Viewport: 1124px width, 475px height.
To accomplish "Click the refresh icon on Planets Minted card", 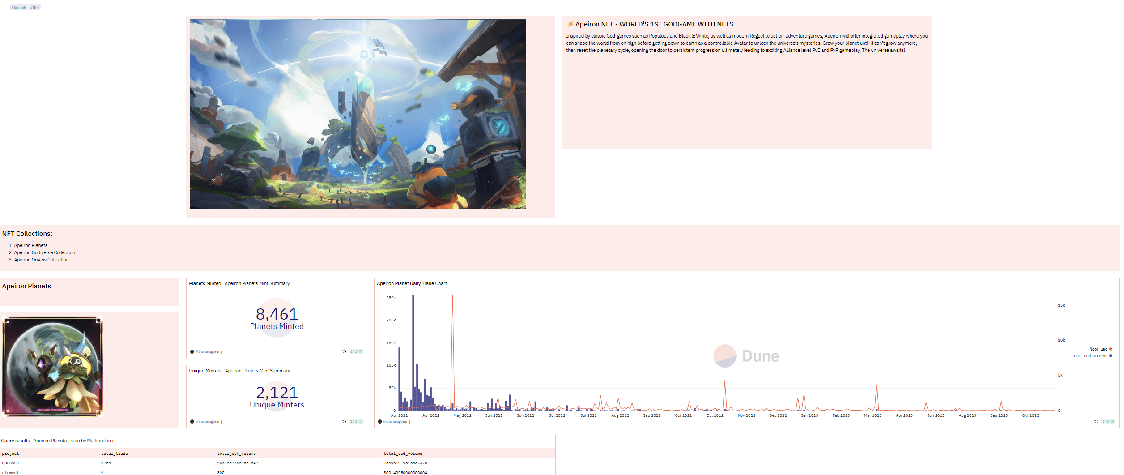I will pos(344,351).
